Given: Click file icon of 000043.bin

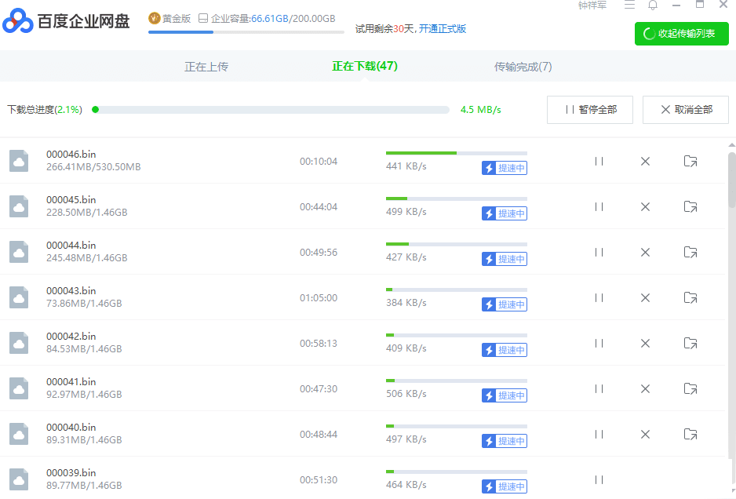Looking at the screenshot, I should (19, 297).
